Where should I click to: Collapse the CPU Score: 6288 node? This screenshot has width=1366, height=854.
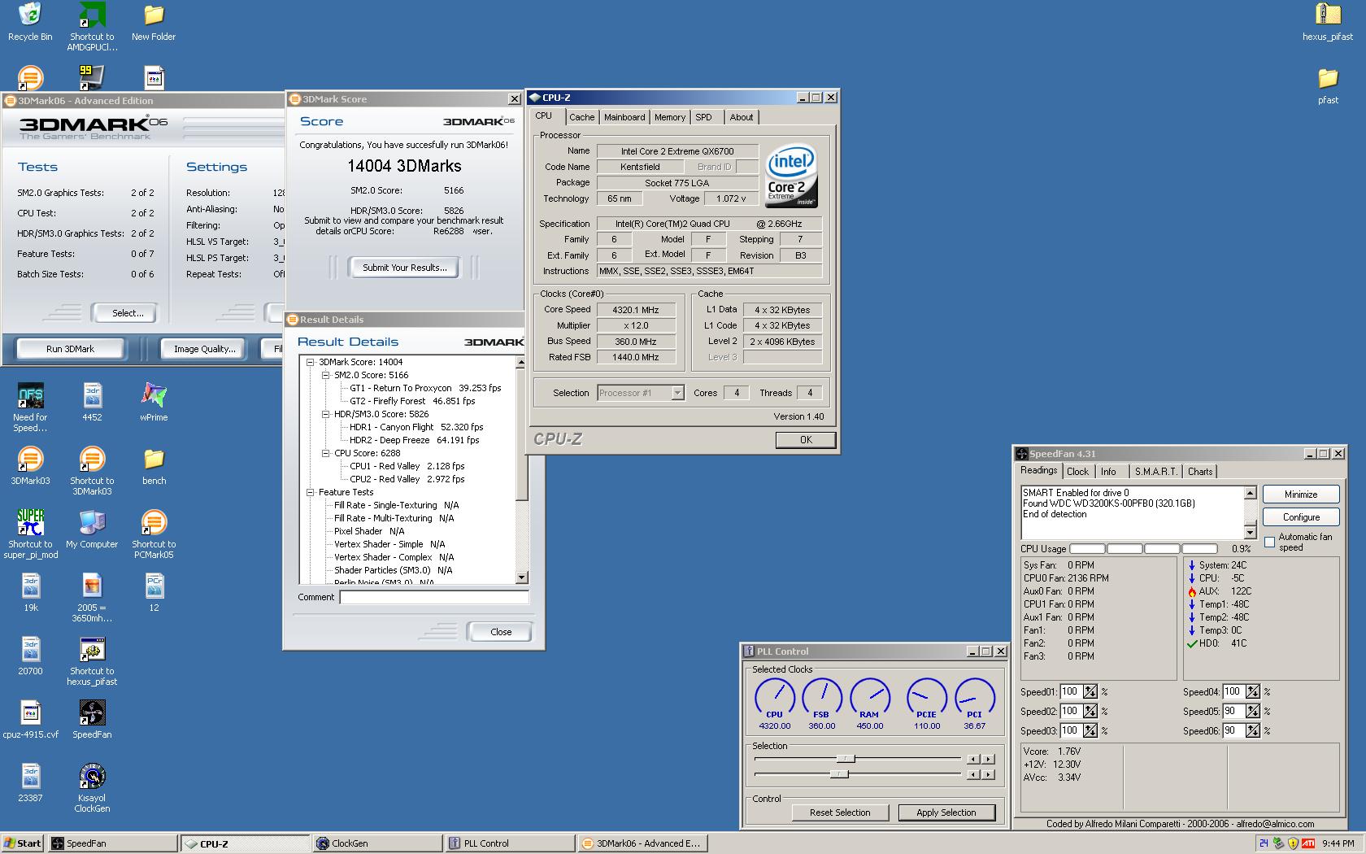[x=326, y=453]
